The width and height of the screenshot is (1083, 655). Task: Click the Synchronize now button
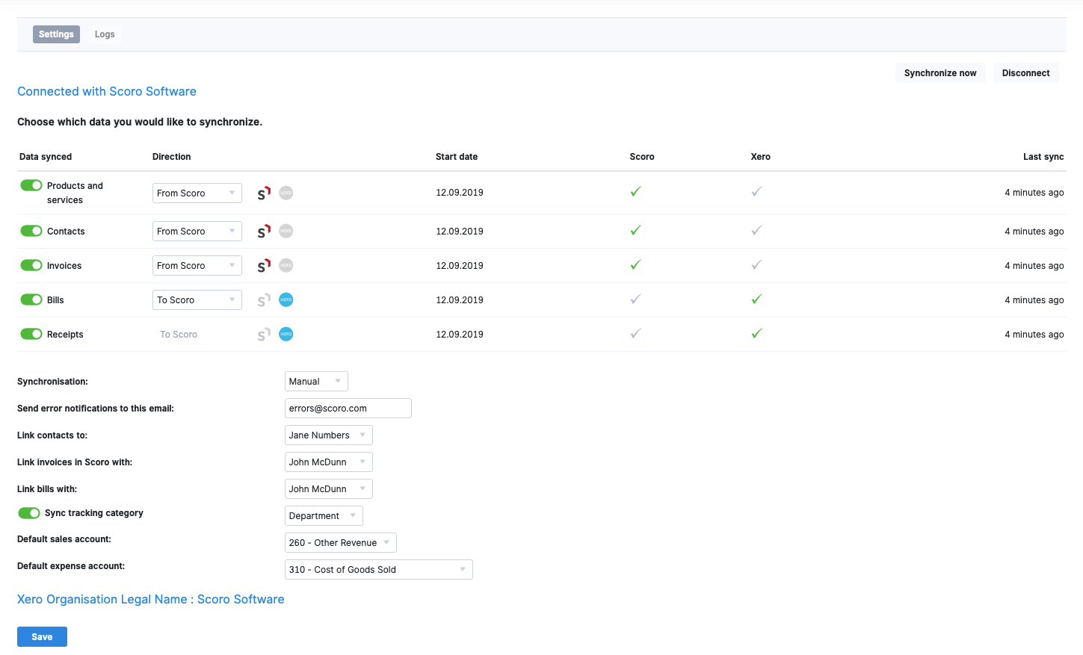(940, 73)
